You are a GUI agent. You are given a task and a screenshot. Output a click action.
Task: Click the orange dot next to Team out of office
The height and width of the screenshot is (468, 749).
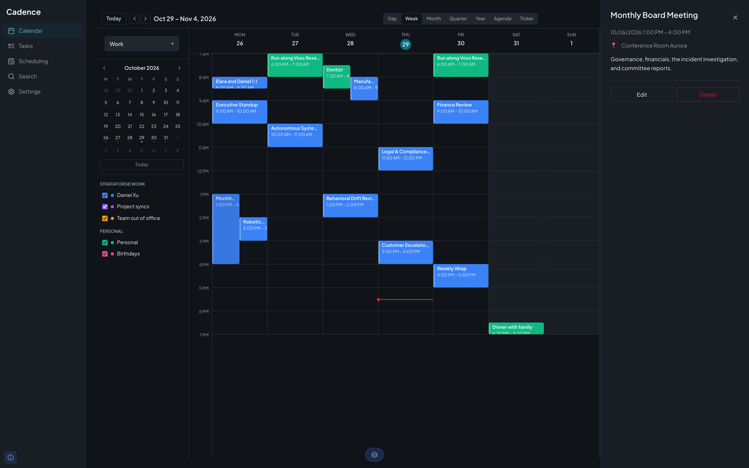112,218
